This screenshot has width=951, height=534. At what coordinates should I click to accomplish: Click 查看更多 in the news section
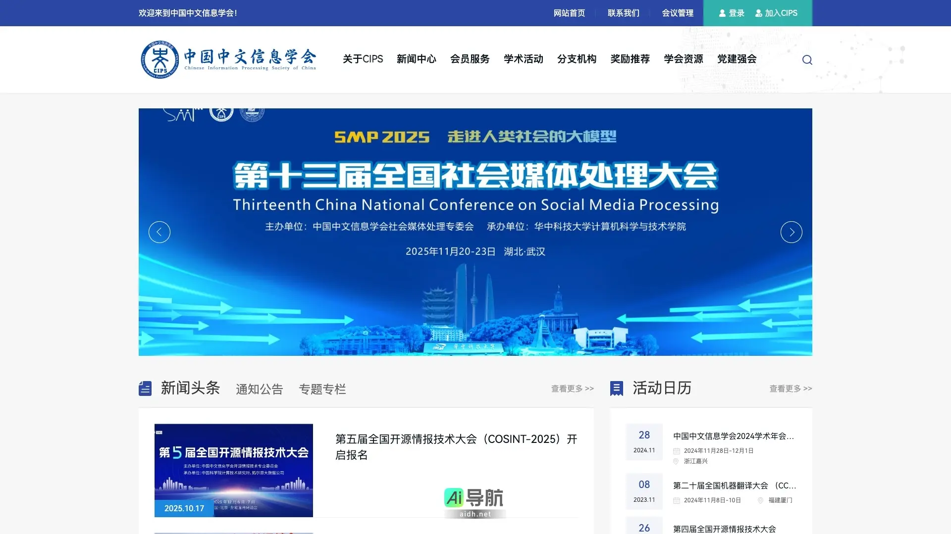pyautogui.click(x=573, y=389)
